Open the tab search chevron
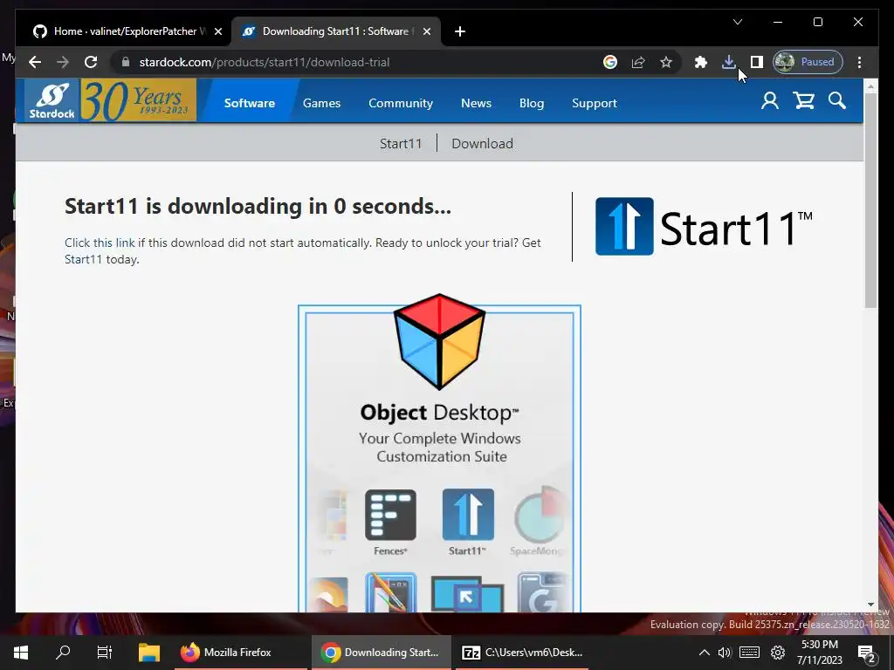 [x=738, y=22]
